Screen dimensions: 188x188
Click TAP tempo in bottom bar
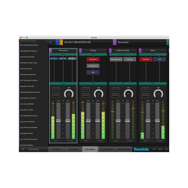click(154, 149)
